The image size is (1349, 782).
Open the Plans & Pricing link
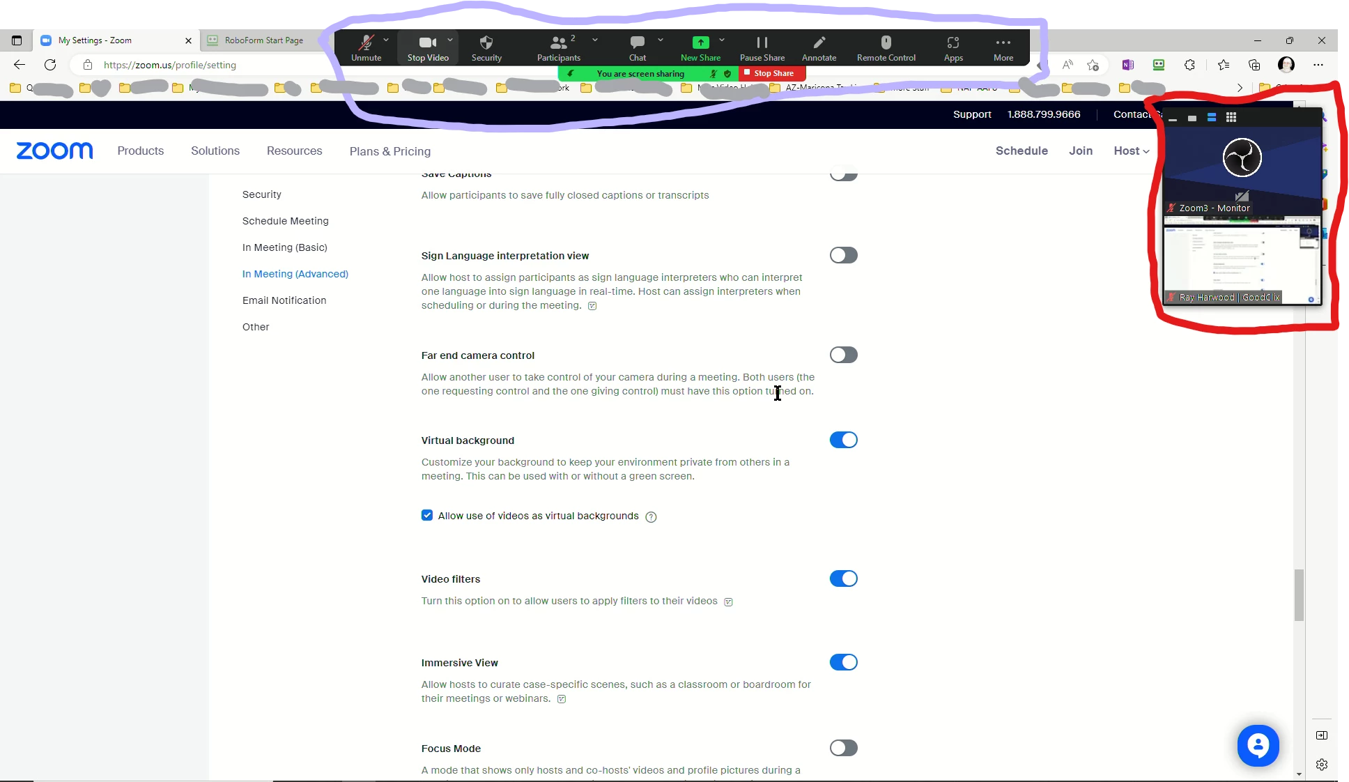pos(390,151)
